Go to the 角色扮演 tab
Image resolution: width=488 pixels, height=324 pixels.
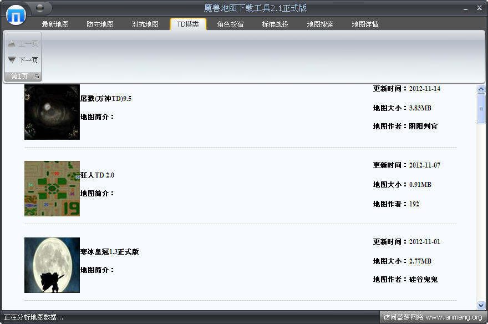coord(230,24)
